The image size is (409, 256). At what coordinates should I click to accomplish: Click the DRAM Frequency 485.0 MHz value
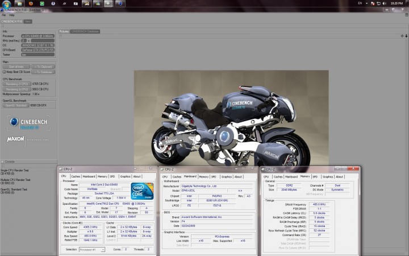tap(319, 204)
